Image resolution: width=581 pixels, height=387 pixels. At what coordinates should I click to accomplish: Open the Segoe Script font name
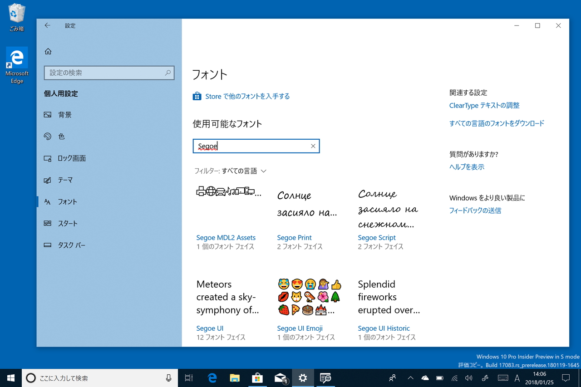pyautogui.click(x=377, y=238)
